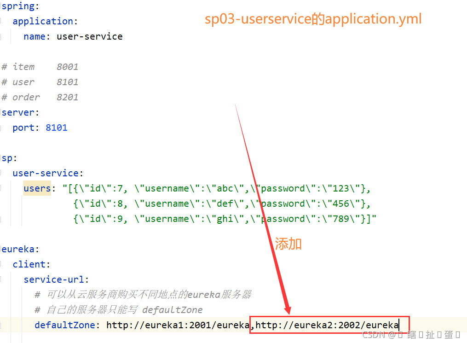Click the comment line '# user 8101'

40,82
